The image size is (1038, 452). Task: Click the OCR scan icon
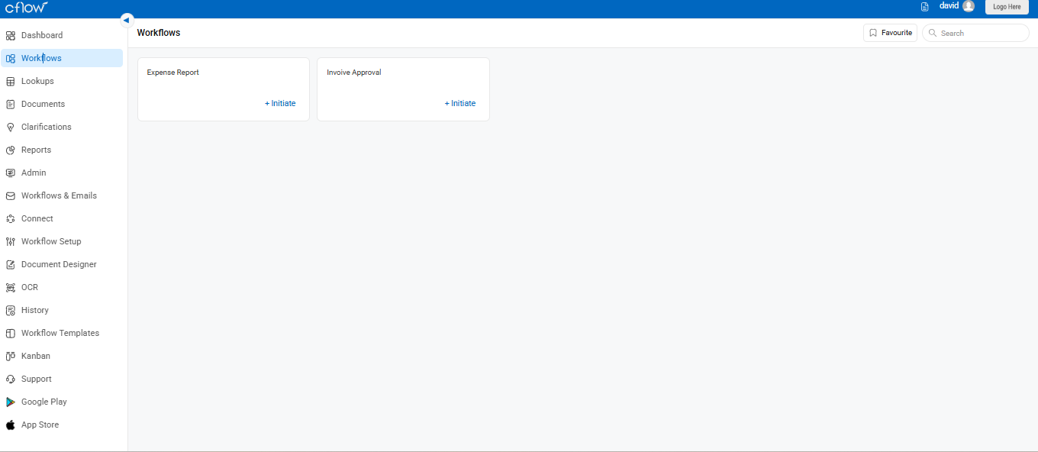click(11, 287)
